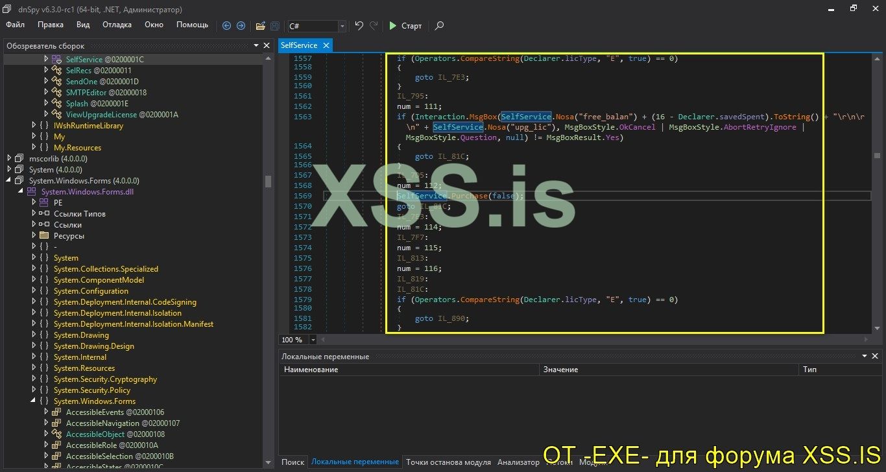The height and width of the screenshot is (472, 886).
Task: Open the Вид menu
Action: 83,25
